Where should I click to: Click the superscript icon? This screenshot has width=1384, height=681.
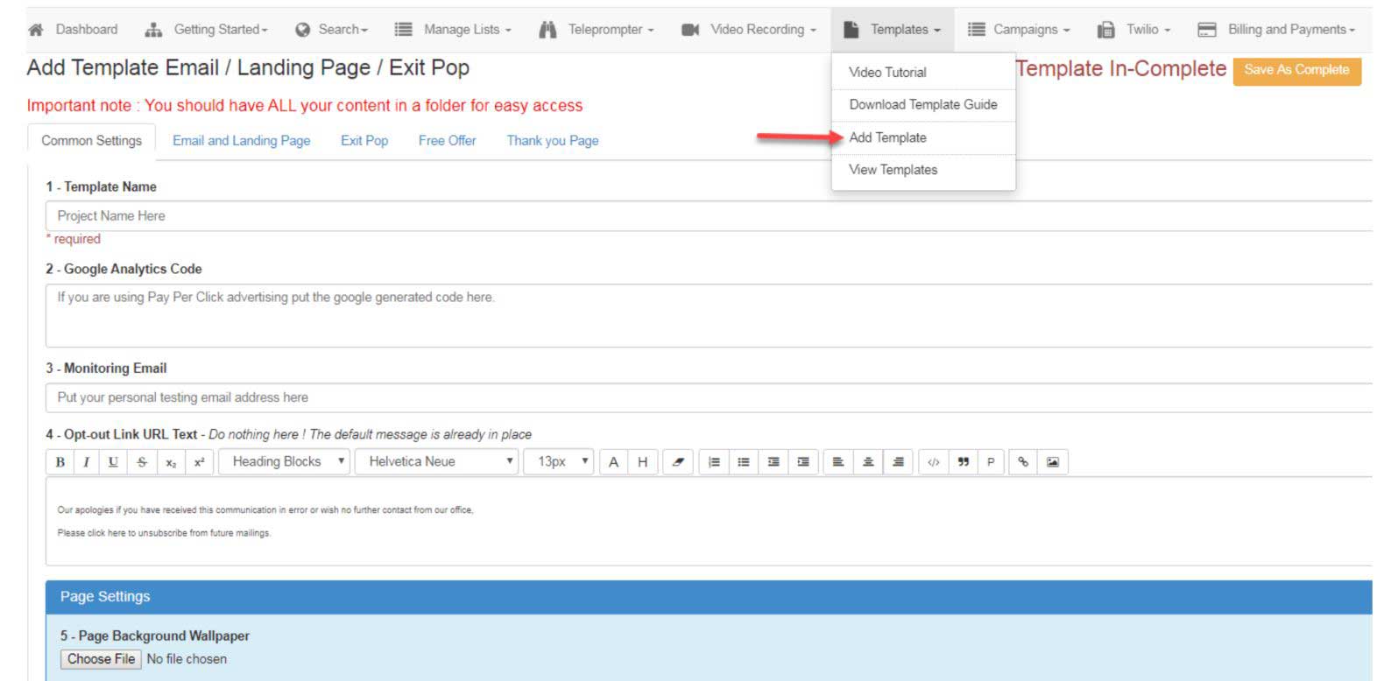199,462
